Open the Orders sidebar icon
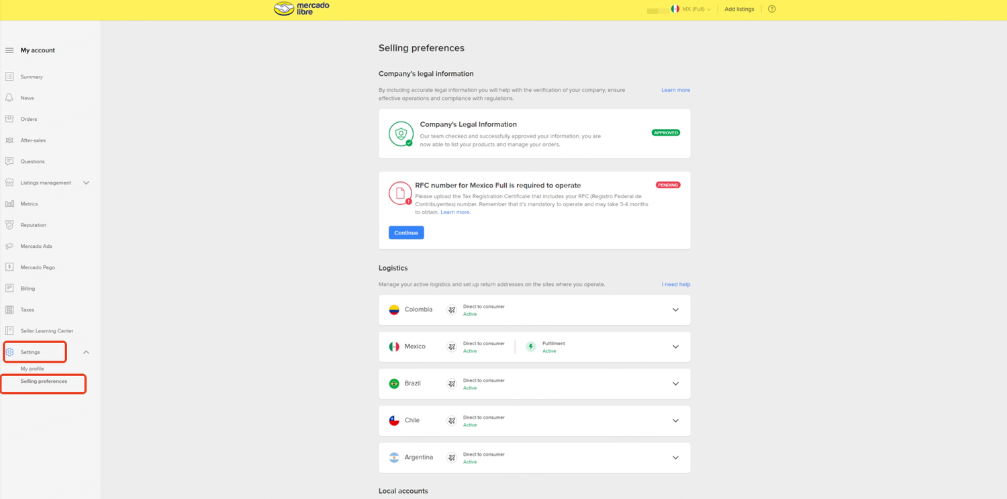This screenshot has width=1007, height=499. [9, 119]
